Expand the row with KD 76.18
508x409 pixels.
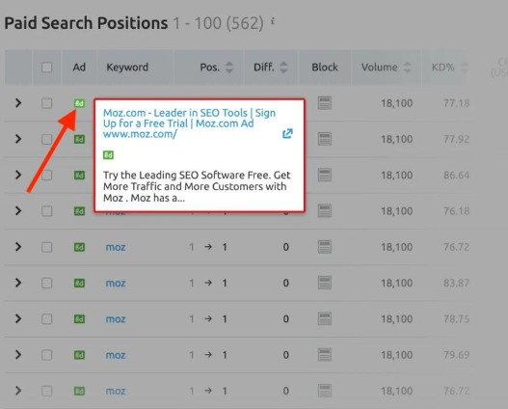tap(18, 211)
